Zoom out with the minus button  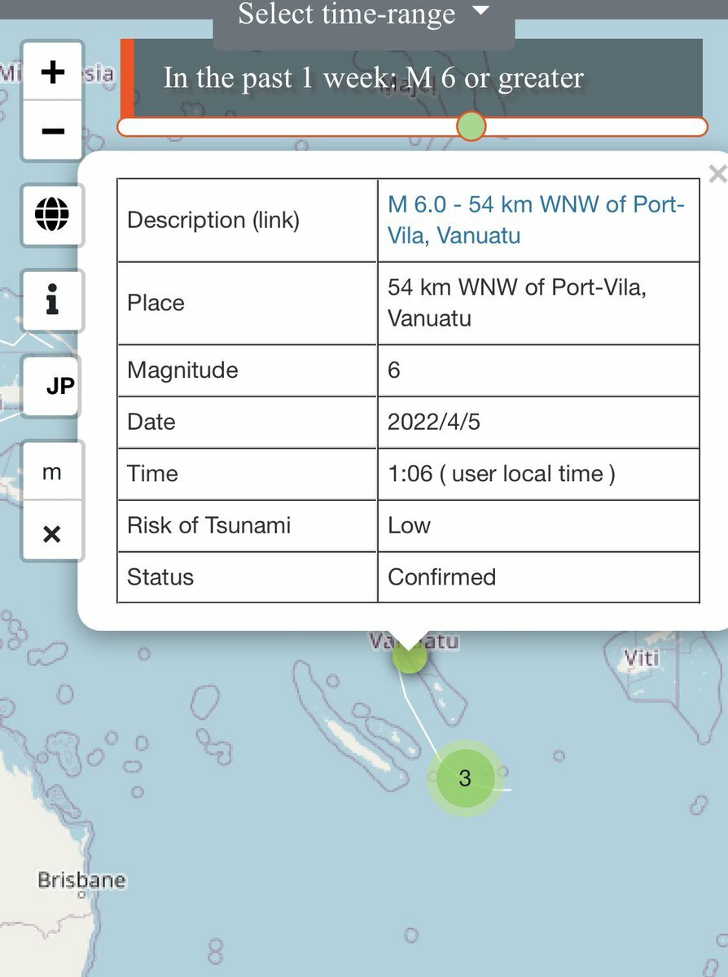click(53, 130)
